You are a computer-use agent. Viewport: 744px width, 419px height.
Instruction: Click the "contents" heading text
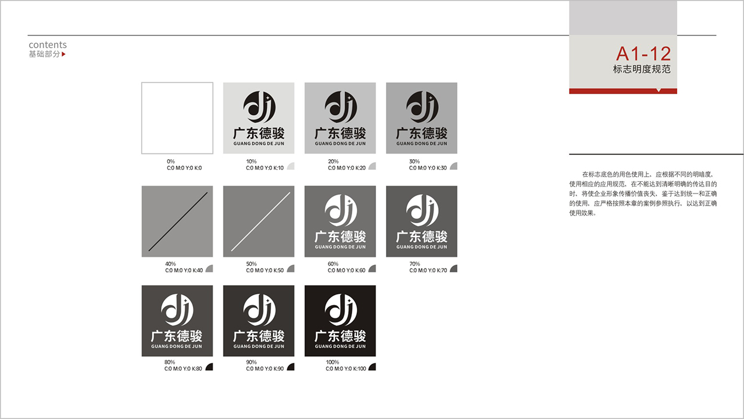pos(48,45)
